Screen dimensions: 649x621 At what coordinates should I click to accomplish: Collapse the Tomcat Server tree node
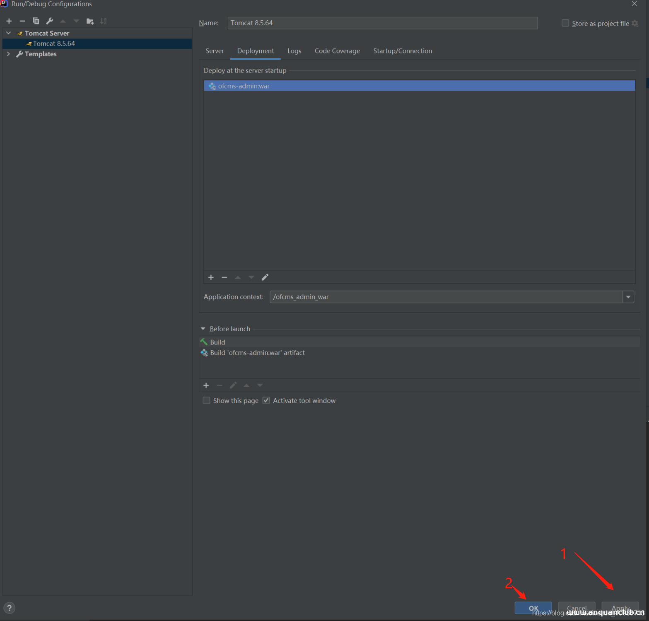8,33
